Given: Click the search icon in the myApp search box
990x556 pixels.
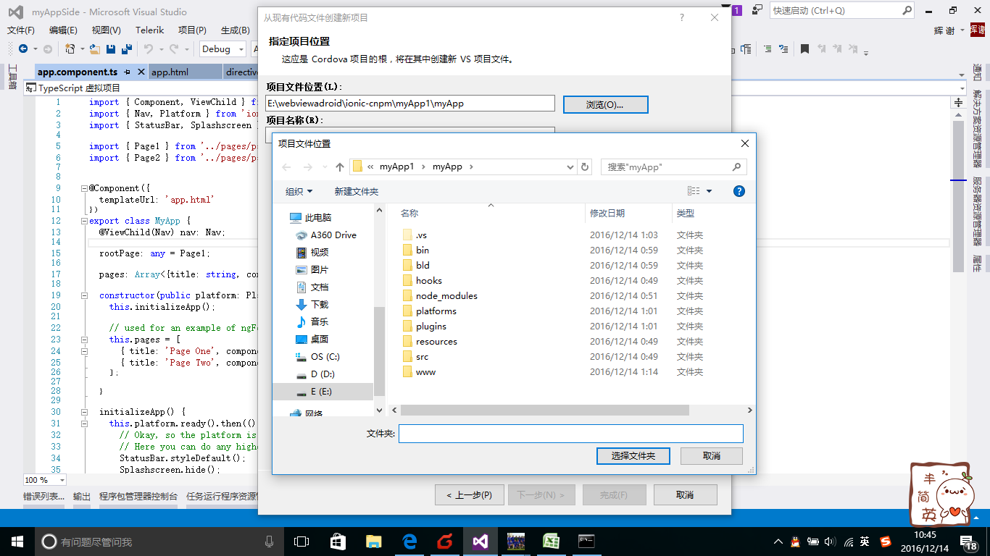Looking at the screenshot, I should click(x=736, y=167).
